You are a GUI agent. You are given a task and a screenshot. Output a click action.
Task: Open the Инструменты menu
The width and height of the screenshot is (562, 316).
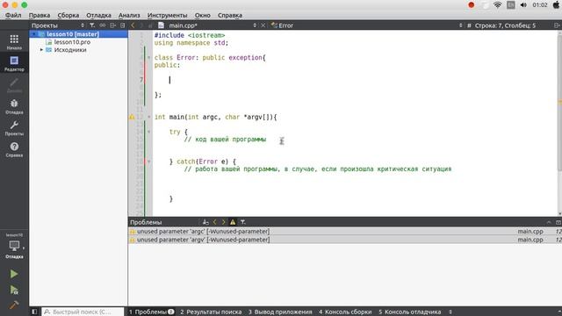click(x=168, y=16)
